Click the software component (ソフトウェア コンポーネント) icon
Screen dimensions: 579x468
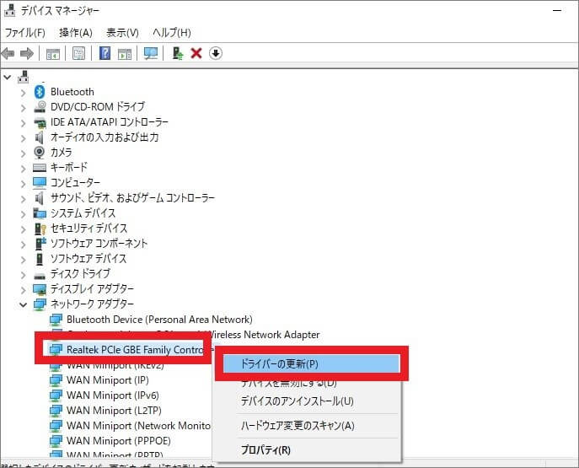coord(40,244)
